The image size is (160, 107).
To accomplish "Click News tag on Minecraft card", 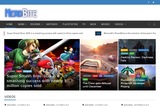I will (133, 76).
